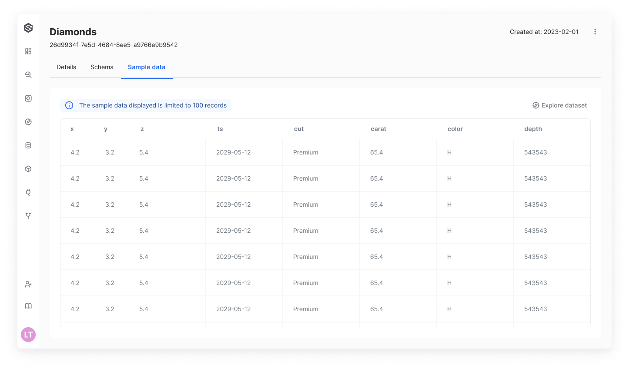Open the magnifier analysis icon in sidebar
This screenshot has width=629, height=369.
pos(28,75)
